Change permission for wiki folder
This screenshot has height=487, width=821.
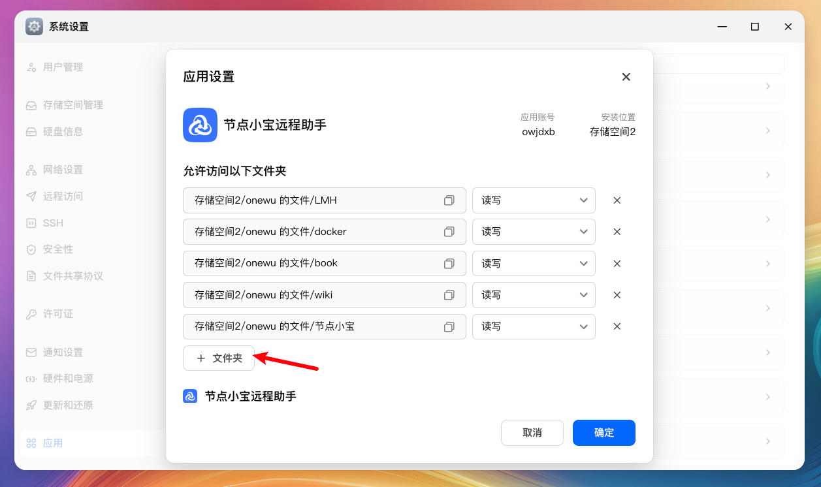point(534,295)
